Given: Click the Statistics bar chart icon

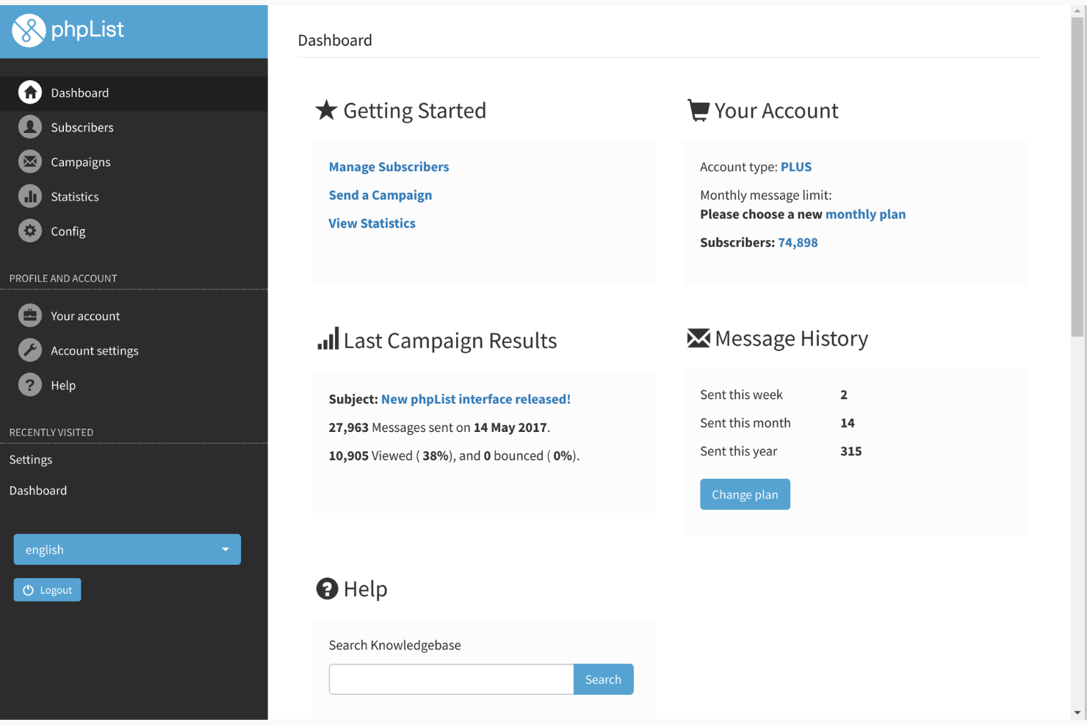Looking at the screenshot, I should point(30,196).
